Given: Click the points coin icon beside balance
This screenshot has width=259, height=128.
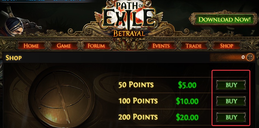Looking at the screenshot, I should [250, 57].
